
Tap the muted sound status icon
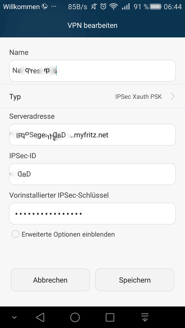tap(93, 7)
